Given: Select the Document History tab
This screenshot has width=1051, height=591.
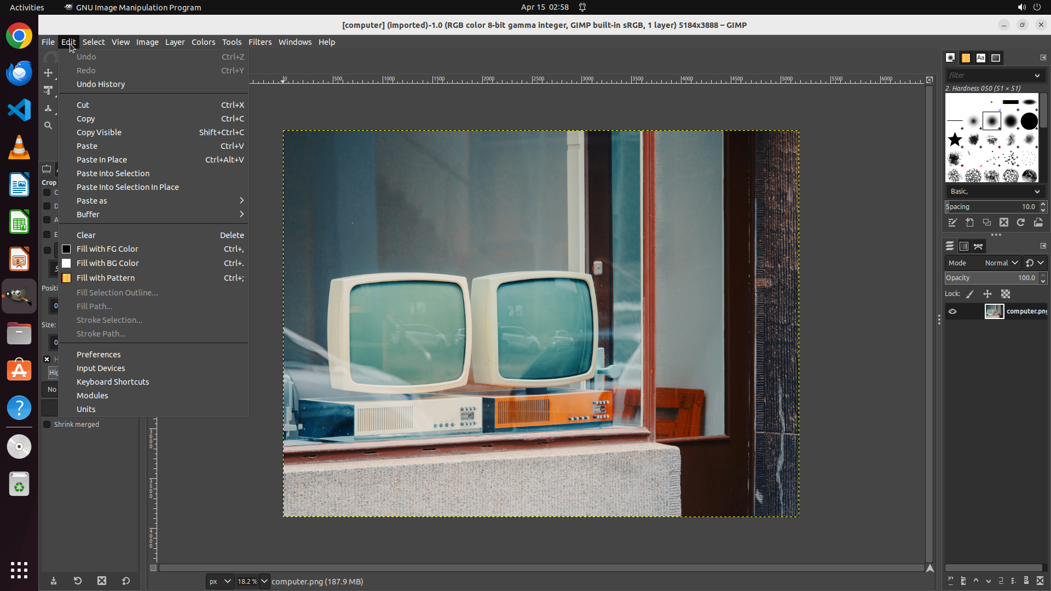Looking at the screenshot, I should (x=995, y=57).
